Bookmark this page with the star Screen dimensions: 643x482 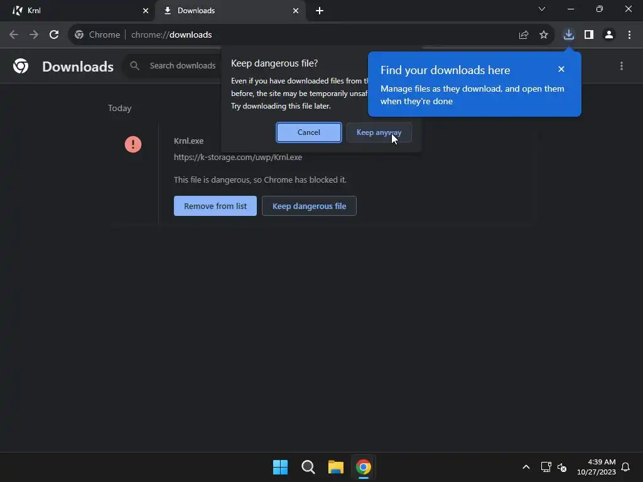point(544,35)
